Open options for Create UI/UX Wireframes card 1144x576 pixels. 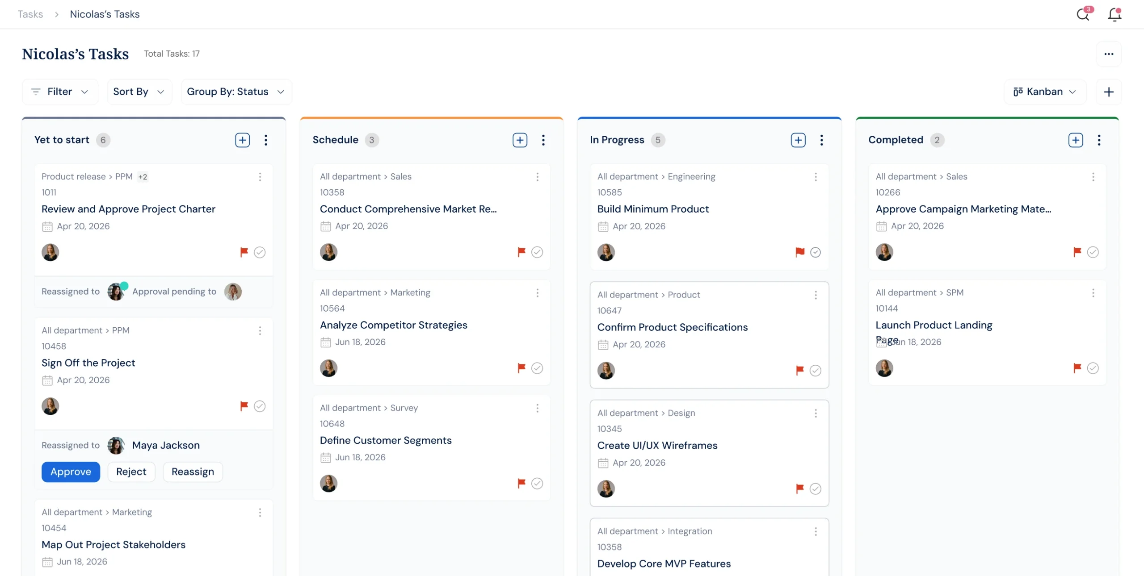click(816, 413)
